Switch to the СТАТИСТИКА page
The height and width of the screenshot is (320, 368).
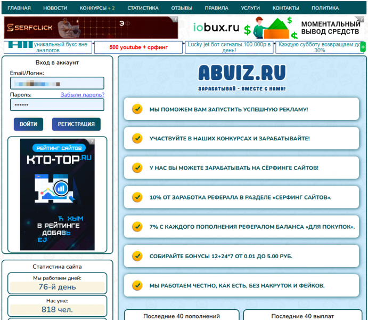143,8
